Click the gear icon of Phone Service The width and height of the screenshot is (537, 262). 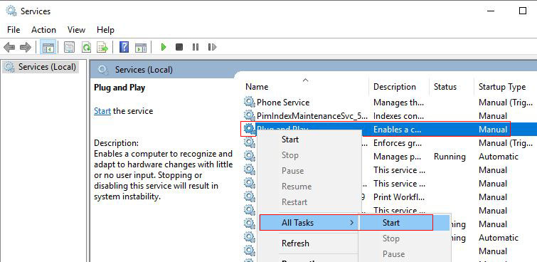click(x=250, y=103)
